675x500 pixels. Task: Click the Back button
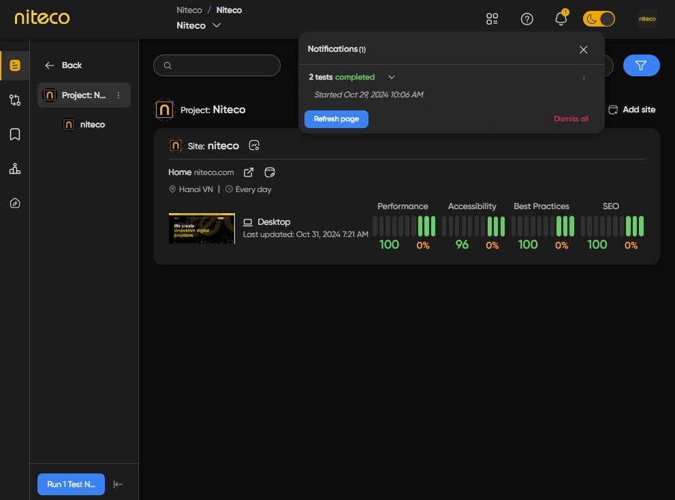click(x=63, y=65)
